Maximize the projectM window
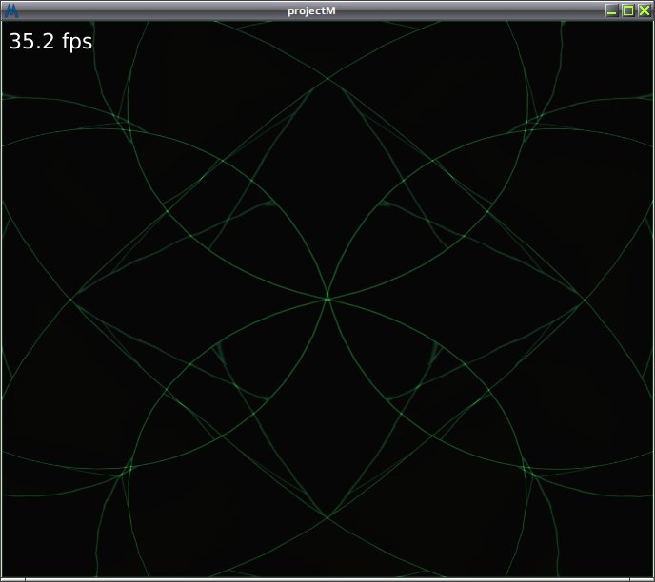 tap(627, 10)
